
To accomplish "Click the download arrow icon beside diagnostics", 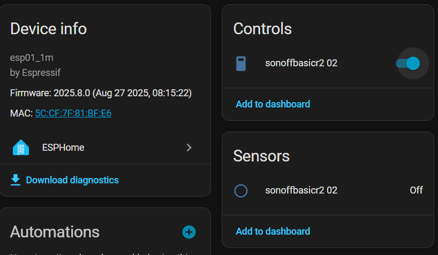I will pyautogui.click(x=16, y=180).
